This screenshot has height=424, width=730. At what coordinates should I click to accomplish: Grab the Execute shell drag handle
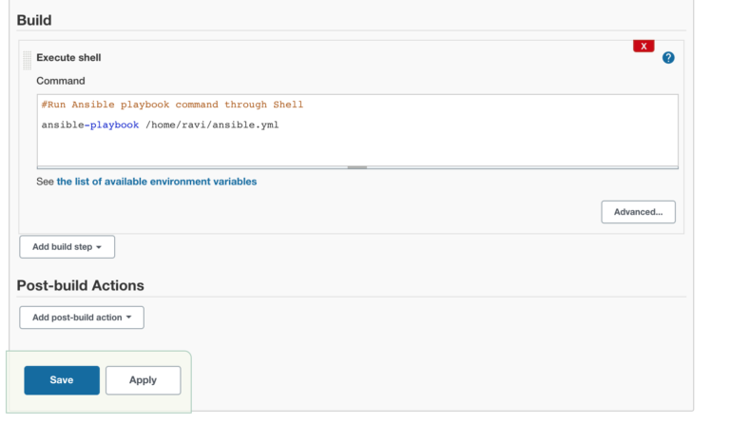(x=27, y=61)
